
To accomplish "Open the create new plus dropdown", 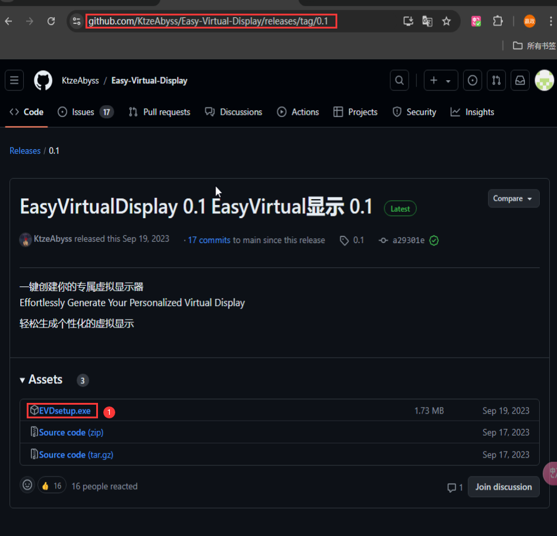I will point(441,80).
